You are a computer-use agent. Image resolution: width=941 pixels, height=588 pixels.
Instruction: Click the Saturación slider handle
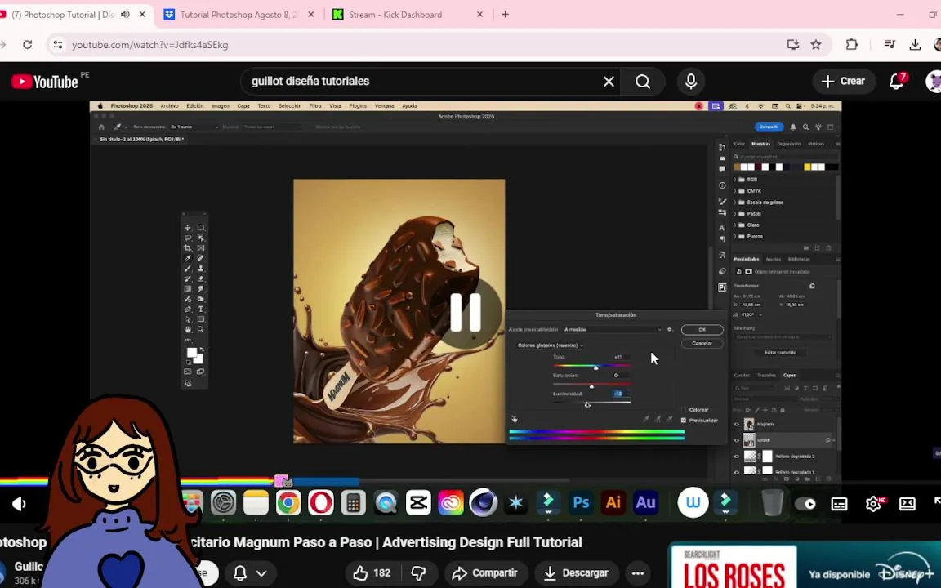point(591,385)
